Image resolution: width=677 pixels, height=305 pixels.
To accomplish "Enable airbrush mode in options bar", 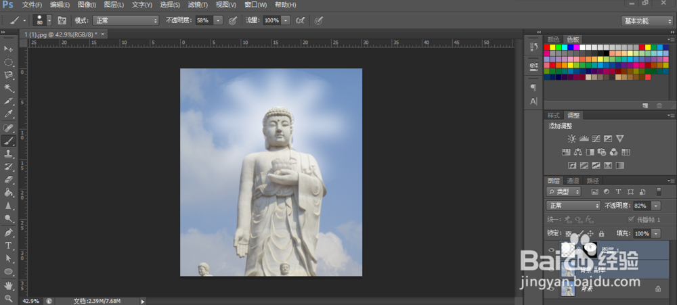I will (300, 20).
